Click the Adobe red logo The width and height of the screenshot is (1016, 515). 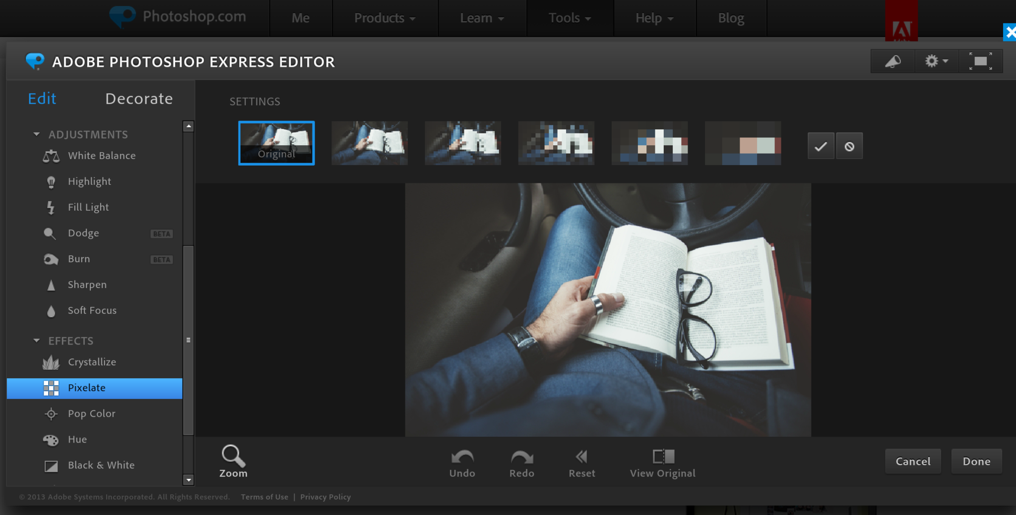click(901, 21)
